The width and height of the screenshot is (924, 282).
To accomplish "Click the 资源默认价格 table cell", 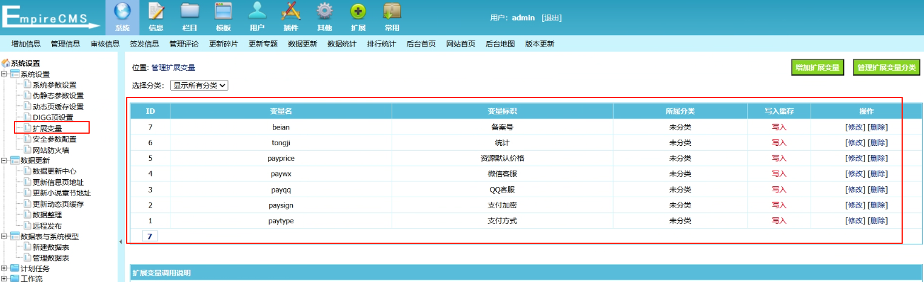I will 502,158.
